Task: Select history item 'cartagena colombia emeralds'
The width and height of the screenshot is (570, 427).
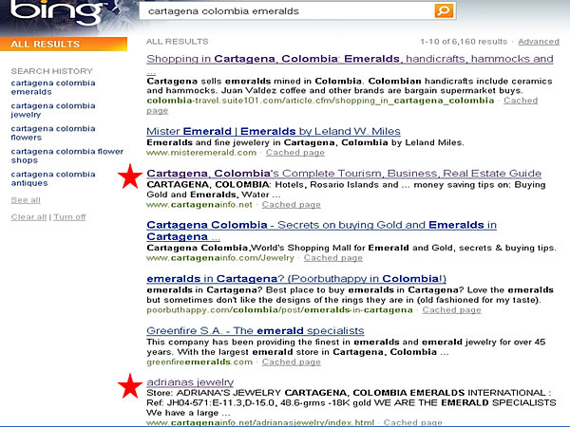Action: [53, 87]
